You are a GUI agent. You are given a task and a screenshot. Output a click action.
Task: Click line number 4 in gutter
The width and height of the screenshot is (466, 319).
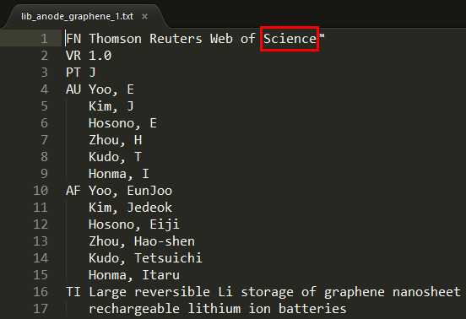(44, 89)
